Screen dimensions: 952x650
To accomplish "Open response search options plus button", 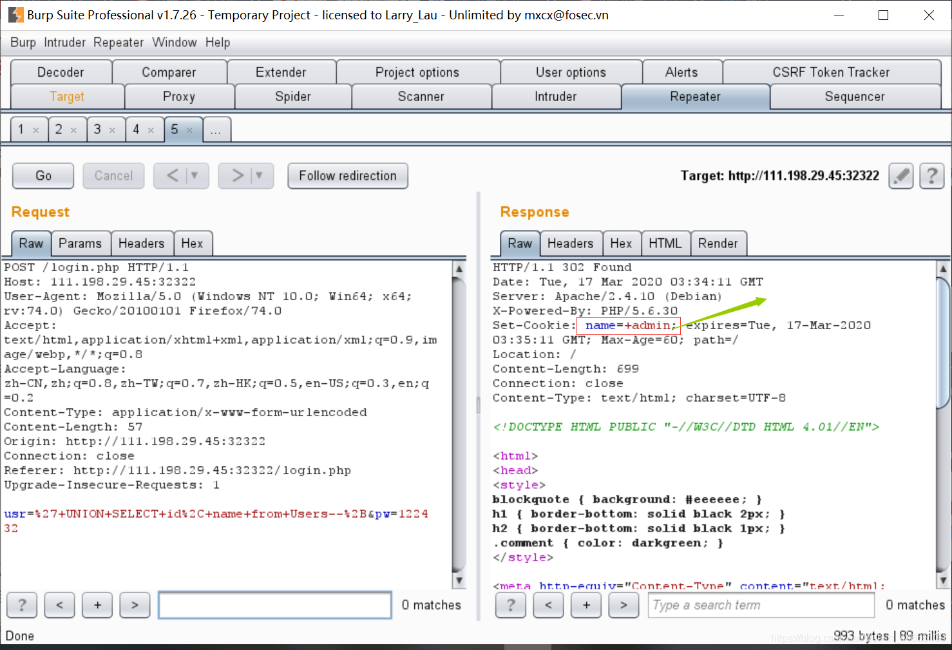I will coord(587,605).
